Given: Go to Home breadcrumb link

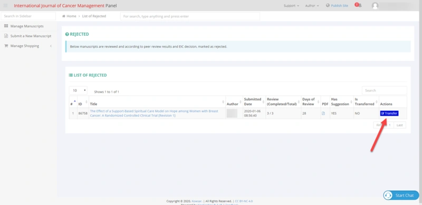Looking at the screenshot, I should [71, 16].
